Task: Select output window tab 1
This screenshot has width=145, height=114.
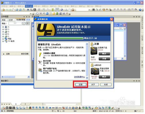Action: [x=16, y=104]
